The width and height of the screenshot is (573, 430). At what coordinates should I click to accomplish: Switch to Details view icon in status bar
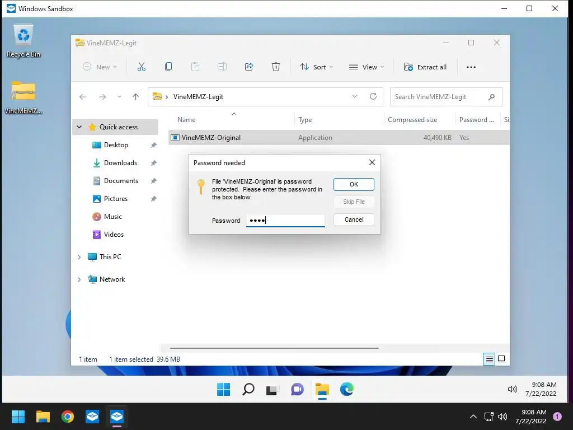(x=489, y=359)
